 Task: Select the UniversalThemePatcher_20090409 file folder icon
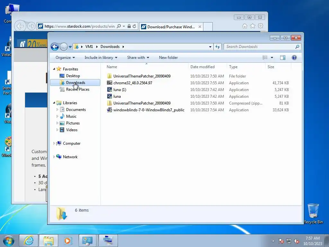tap(109, 76)
